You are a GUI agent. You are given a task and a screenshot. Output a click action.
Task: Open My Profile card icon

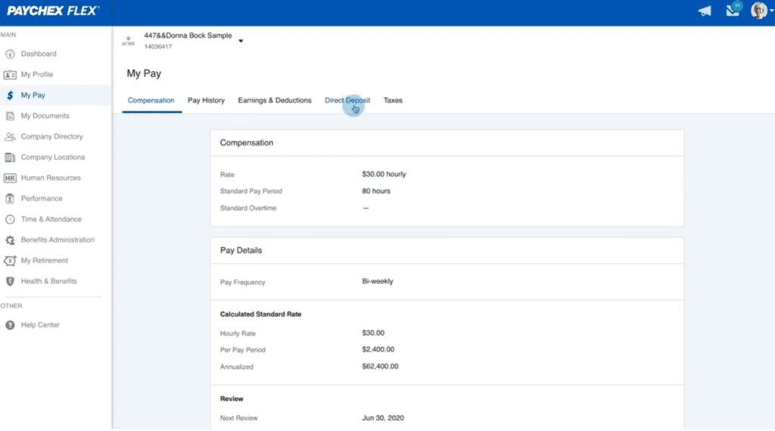tap(10, 75)
